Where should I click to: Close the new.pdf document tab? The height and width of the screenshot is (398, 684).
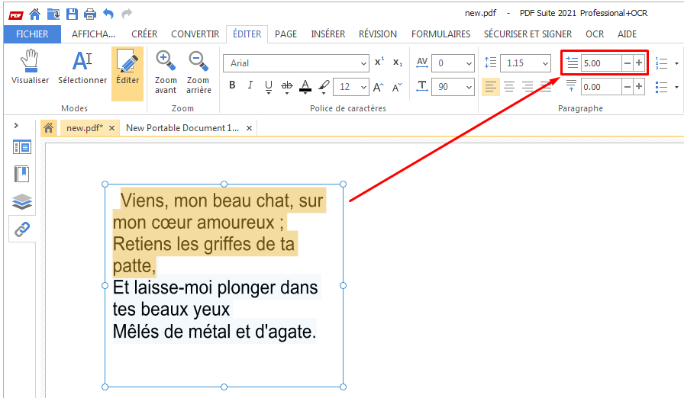[111, 128]
